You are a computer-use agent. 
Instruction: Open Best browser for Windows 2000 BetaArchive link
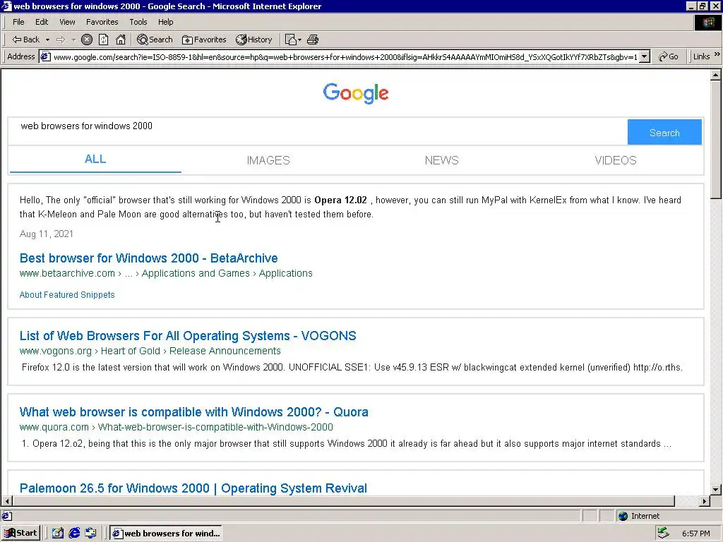tap(148, 258)
